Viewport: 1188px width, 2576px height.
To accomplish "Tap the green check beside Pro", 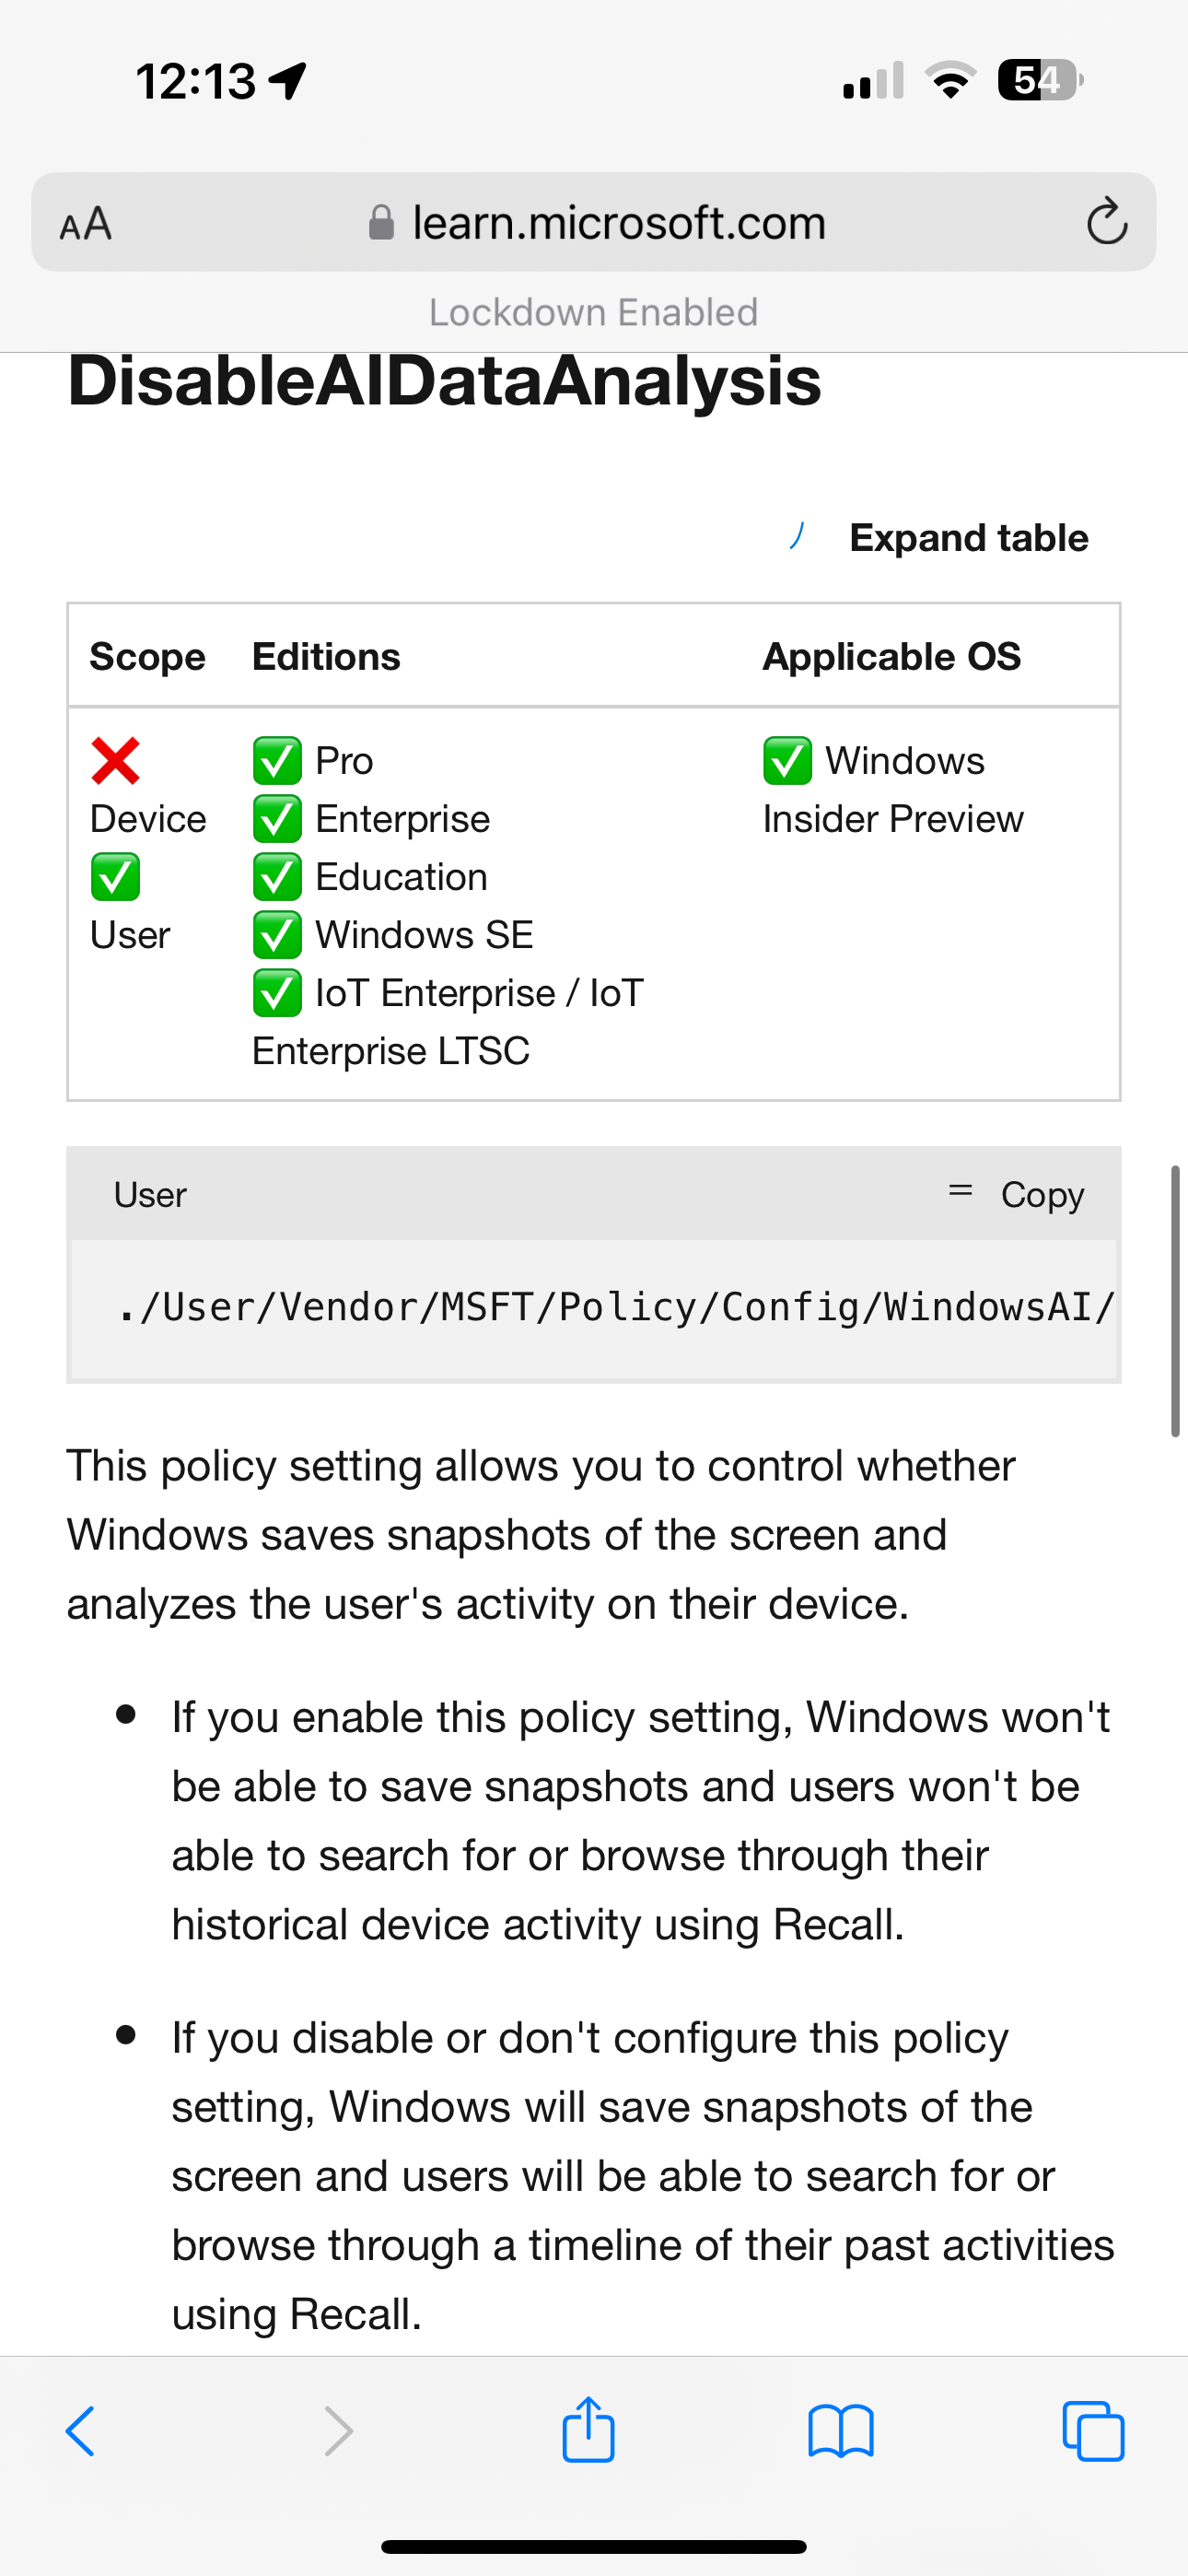I will 277,762.
